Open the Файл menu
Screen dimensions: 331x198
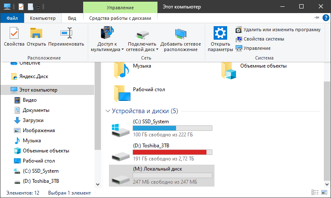tap(12, 18)
